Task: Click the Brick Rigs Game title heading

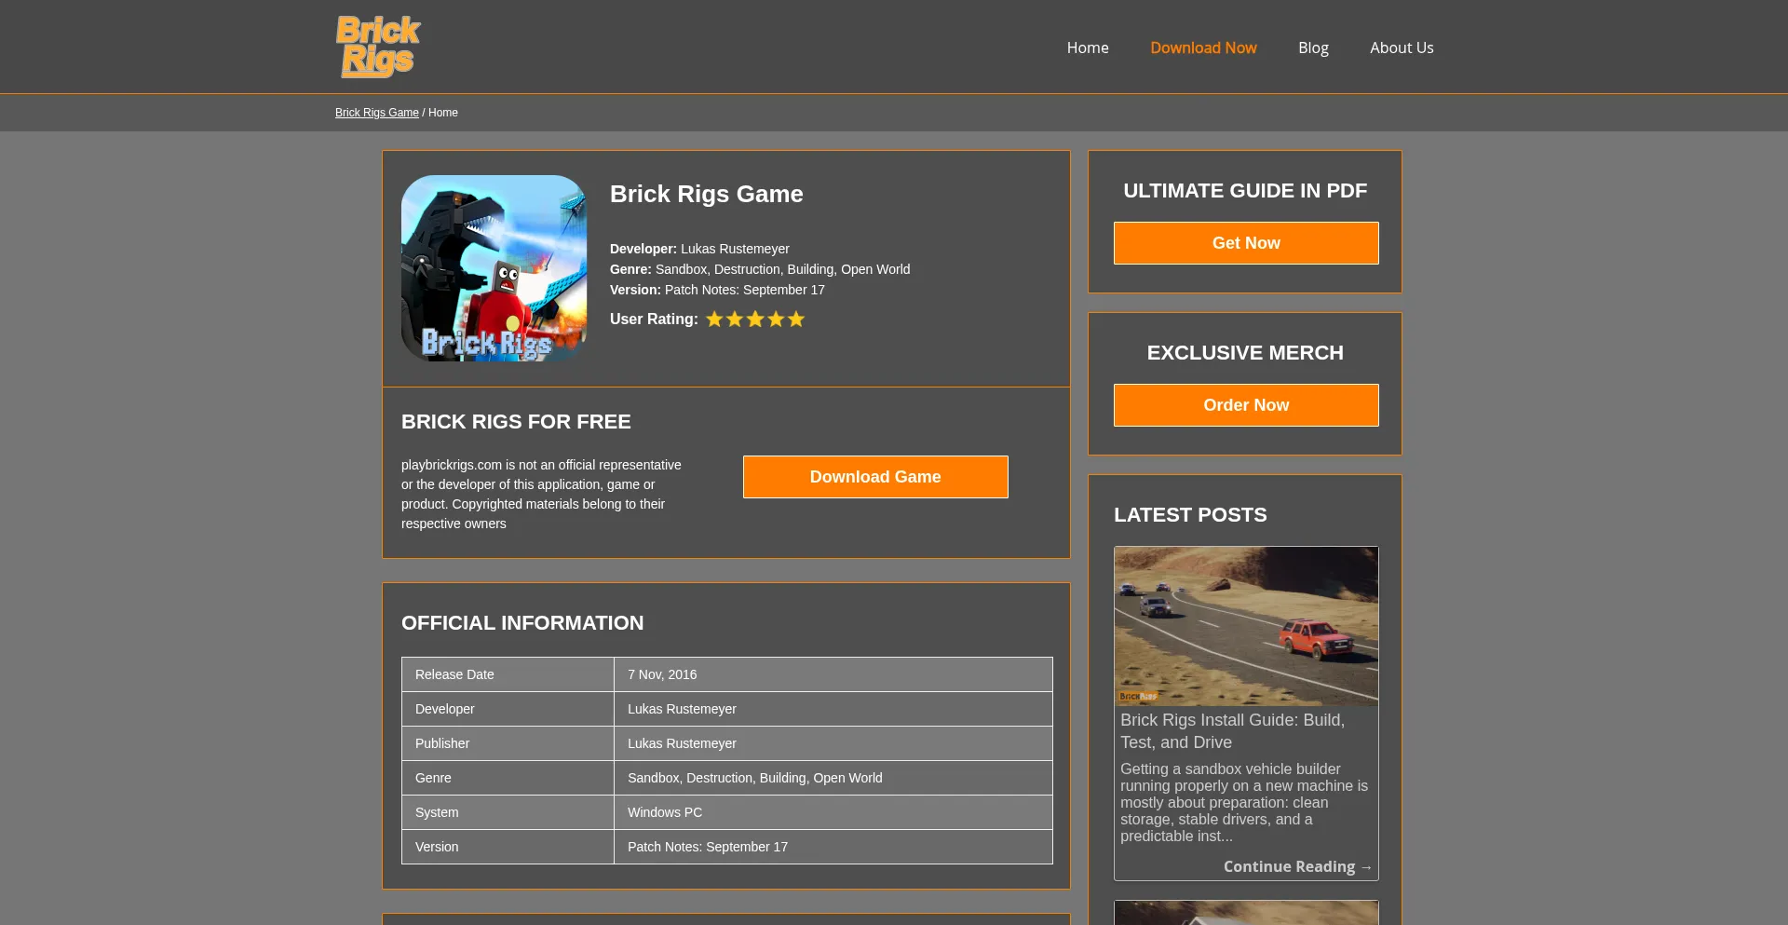Action: click(707, 194)
